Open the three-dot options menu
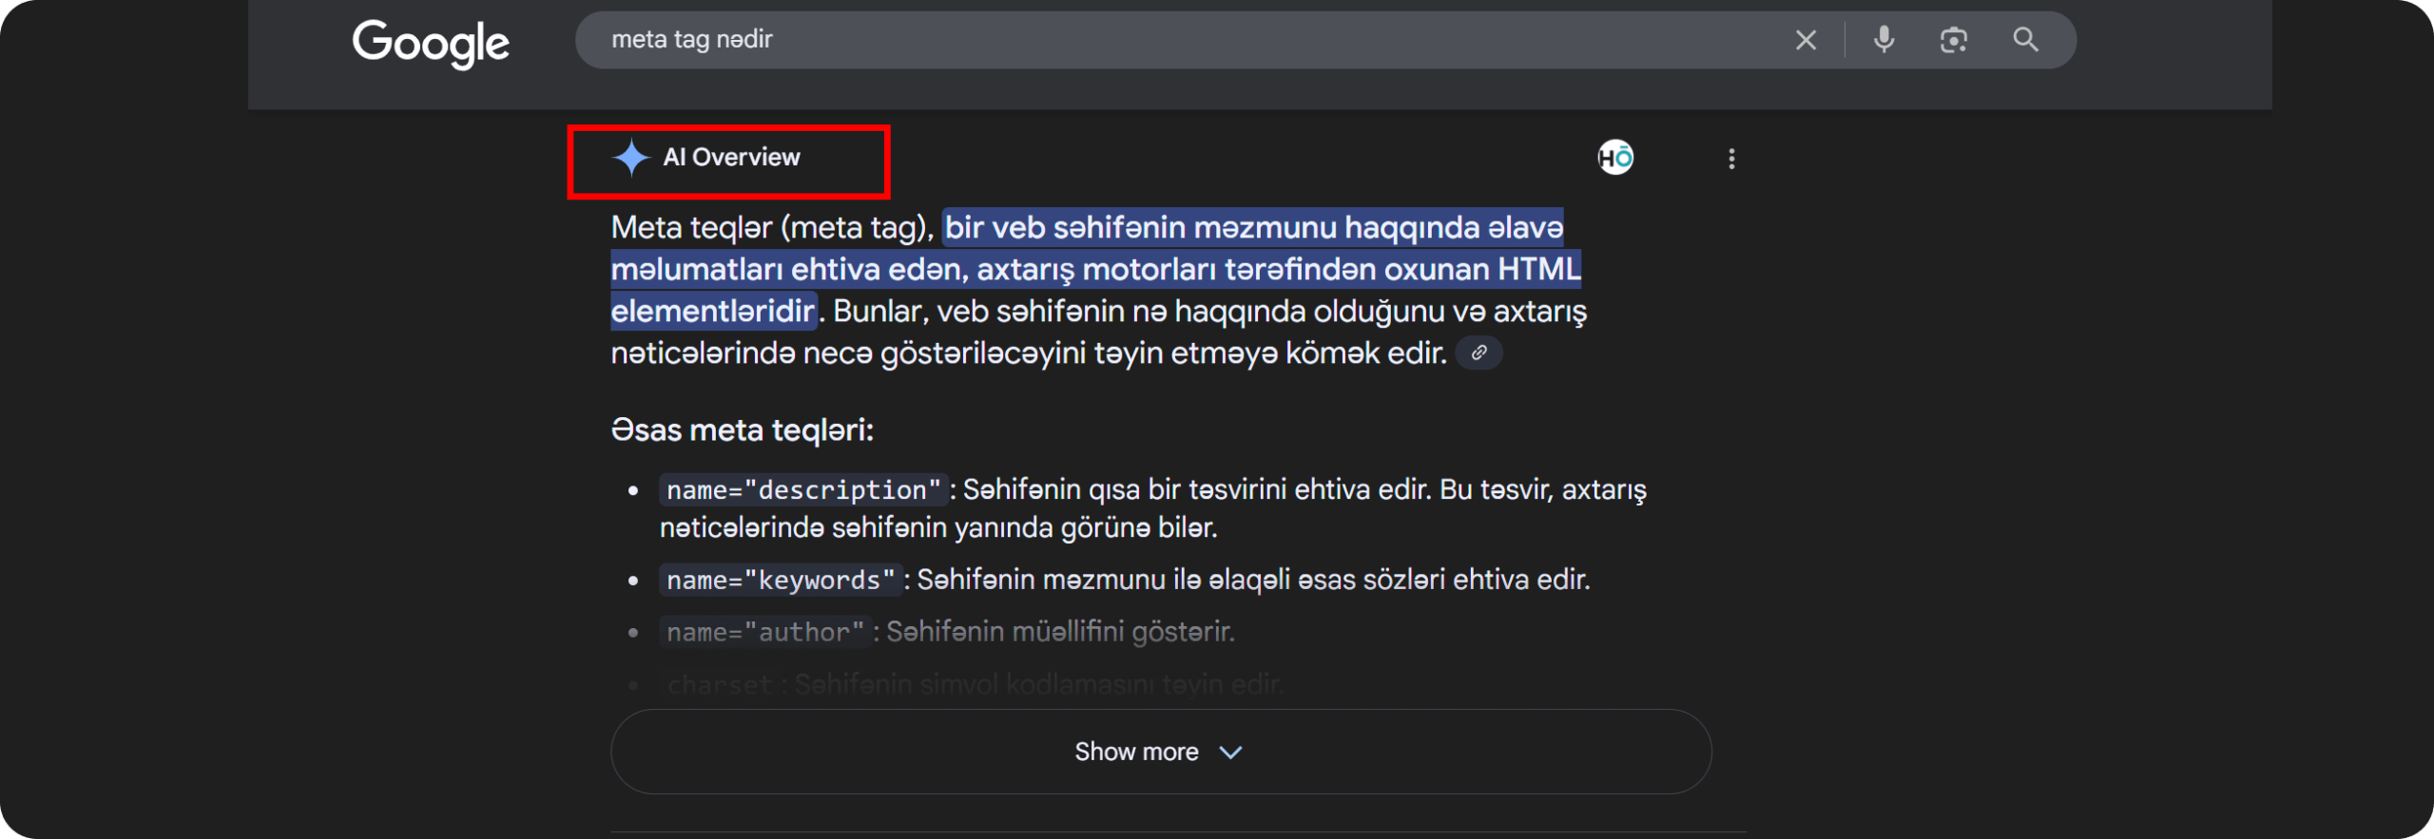Screen dimensions: 2434x839 (1731, 159)
